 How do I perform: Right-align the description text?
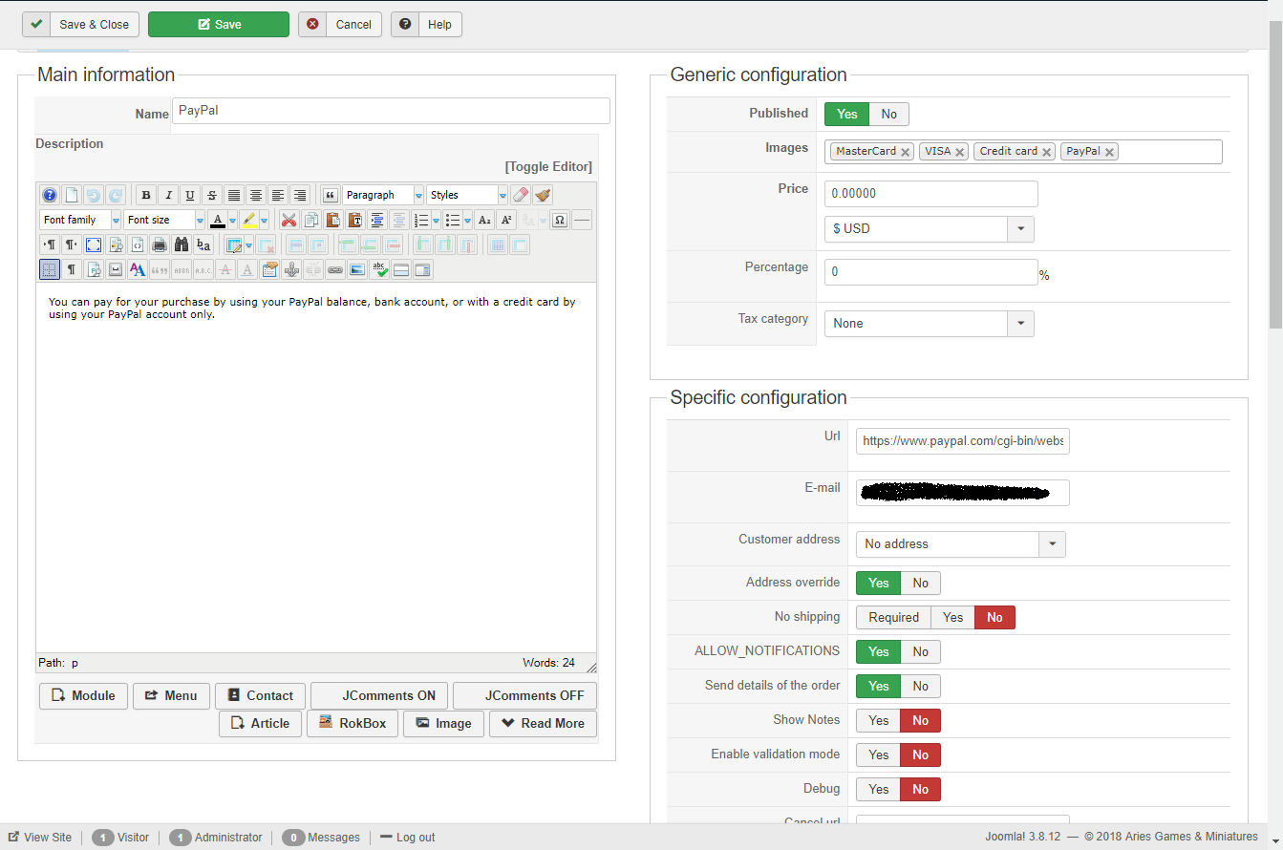300,195
